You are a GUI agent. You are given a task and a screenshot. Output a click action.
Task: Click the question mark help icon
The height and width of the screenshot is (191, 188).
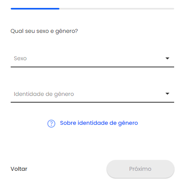pyautogui.click(x=51, y=124)
